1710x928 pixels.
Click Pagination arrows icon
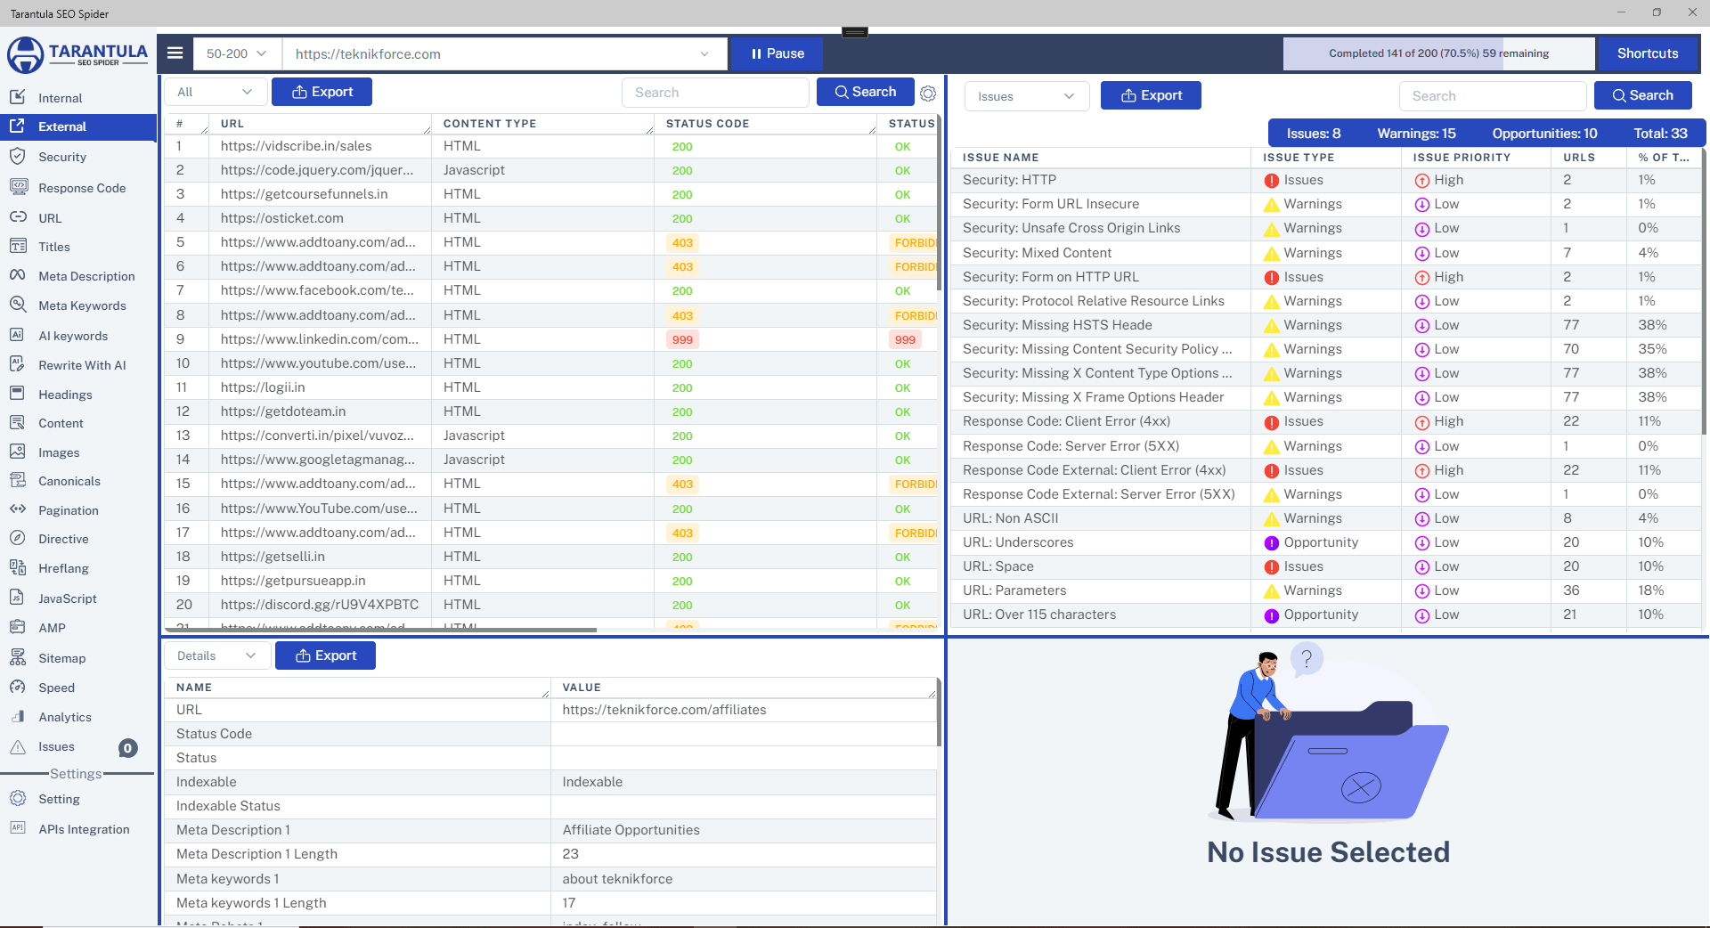click(18, 509)
